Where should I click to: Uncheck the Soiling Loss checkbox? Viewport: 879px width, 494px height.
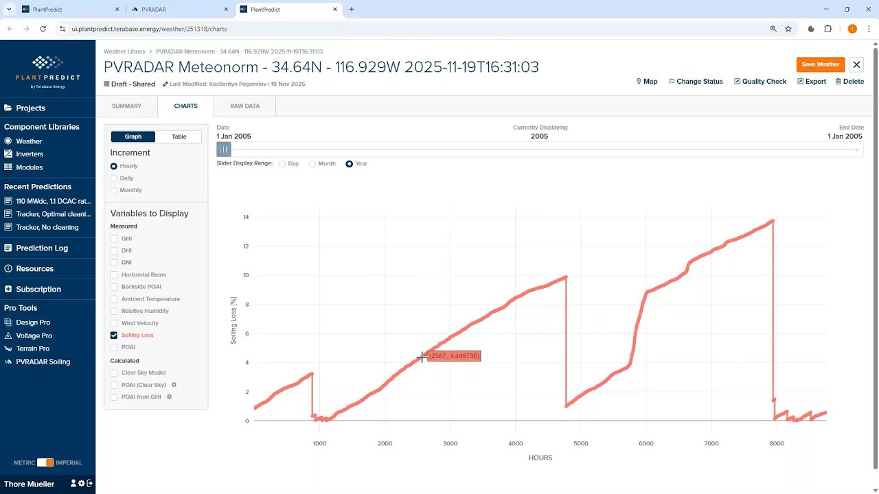pos(114,336)
